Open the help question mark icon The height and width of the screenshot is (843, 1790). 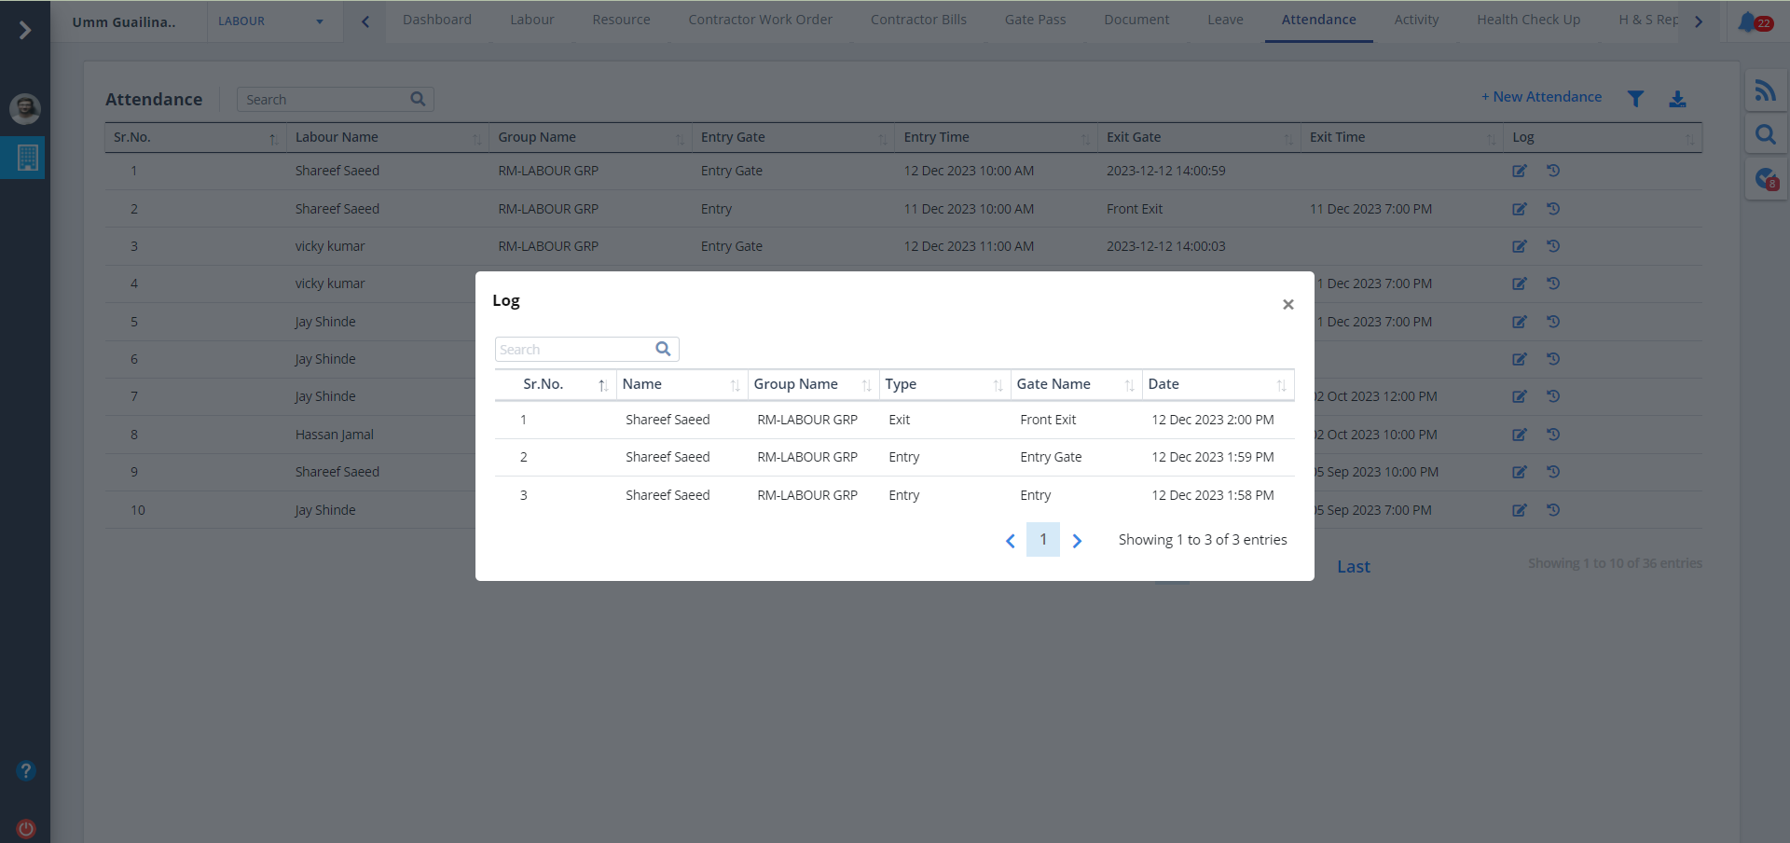click(x=26, y=770)
